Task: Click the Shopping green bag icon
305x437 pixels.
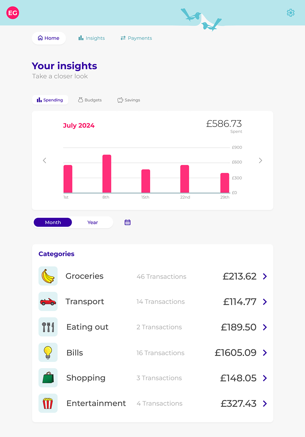Action: tap(48, 378)
